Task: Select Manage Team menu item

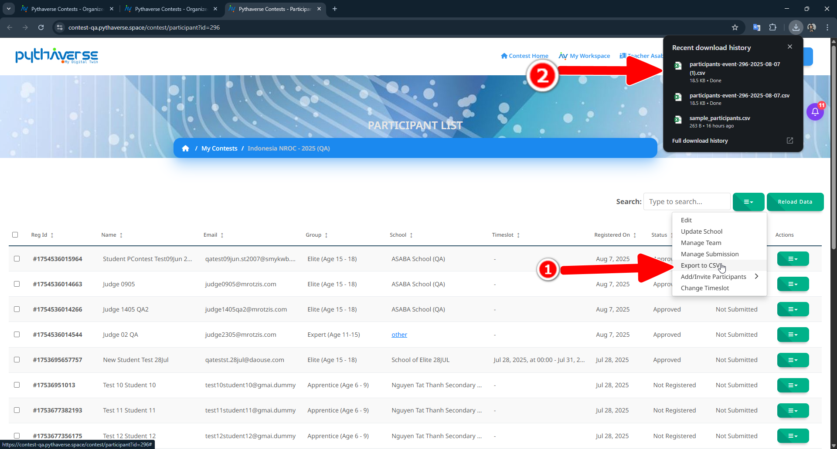Action: 719,243
